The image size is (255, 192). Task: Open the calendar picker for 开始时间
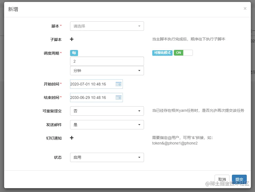118,84
